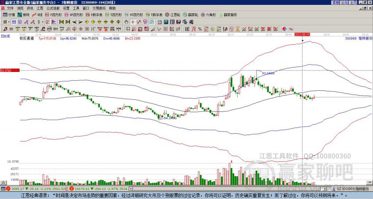
Task: Click the 93.6800 high price label
Action: [x=268, y=73]
